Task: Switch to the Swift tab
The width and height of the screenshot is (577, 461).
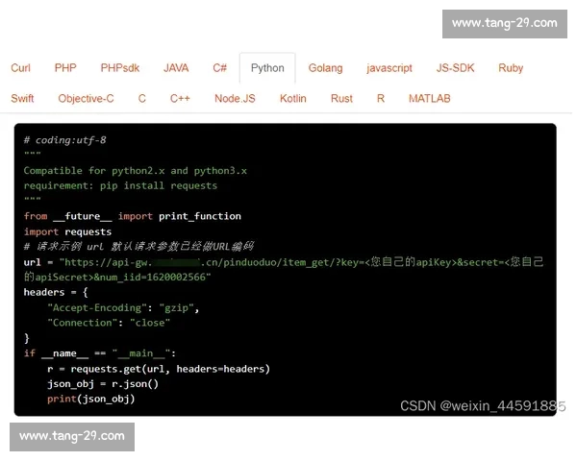Action: point(22,98)
